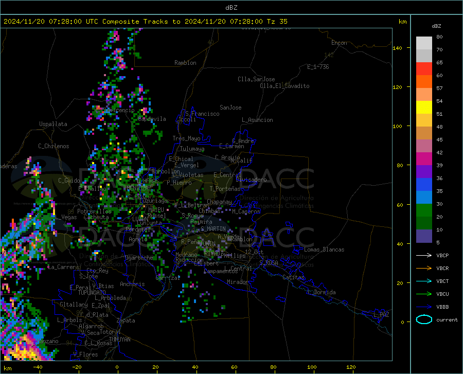Click the cyan 'current' ellipse icon

point(424,319)
